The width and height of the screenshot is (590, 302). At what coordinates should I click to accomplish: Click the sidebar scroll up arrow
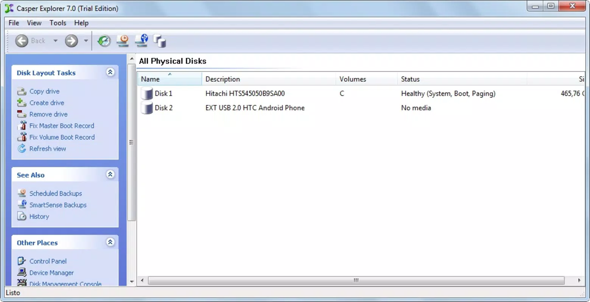pos(132,59)
